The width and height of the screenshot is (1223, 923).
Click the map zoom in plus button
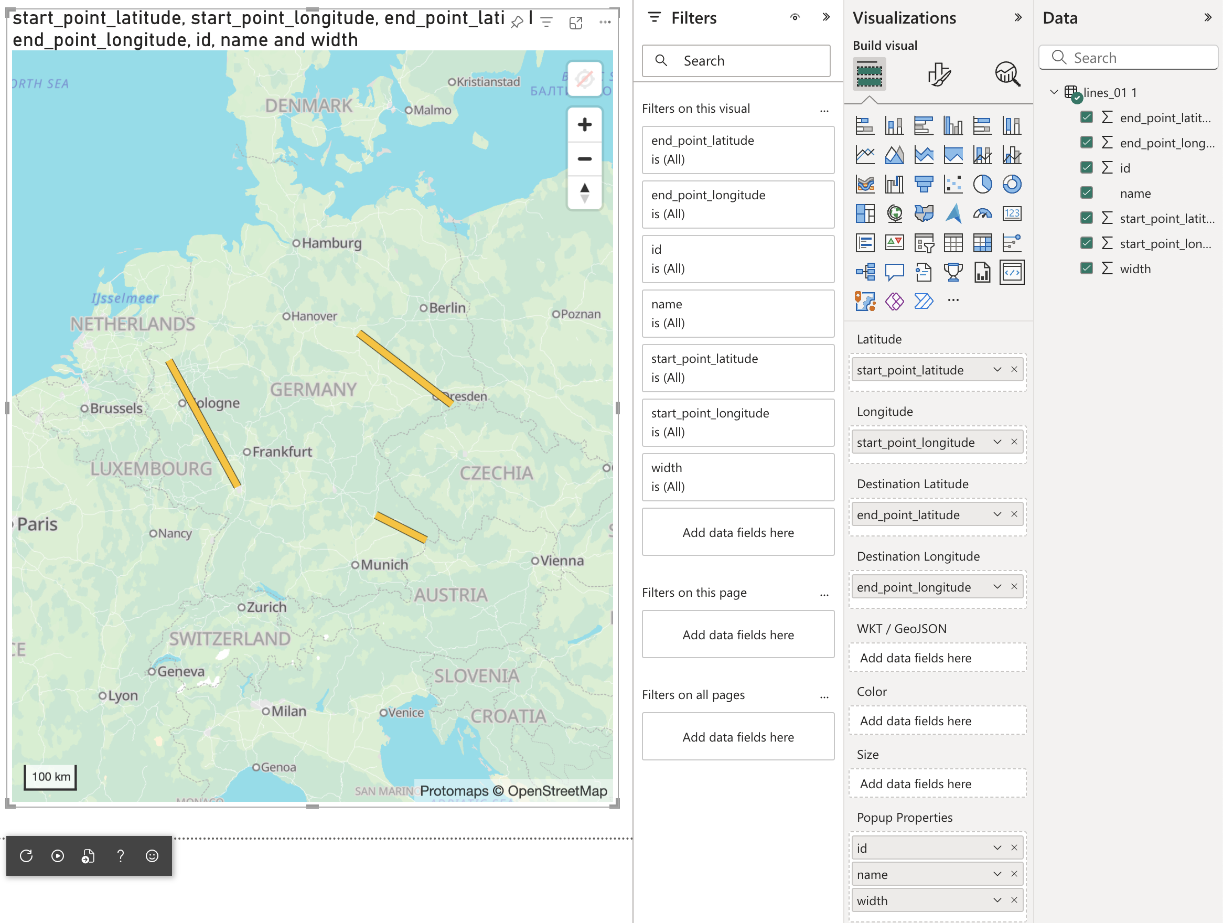(x=584, y=124)
